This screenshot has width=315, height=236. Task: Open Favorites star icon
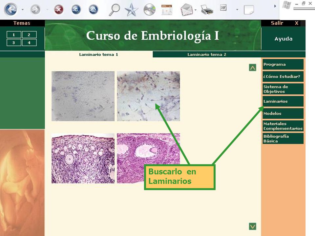(131, 10)
